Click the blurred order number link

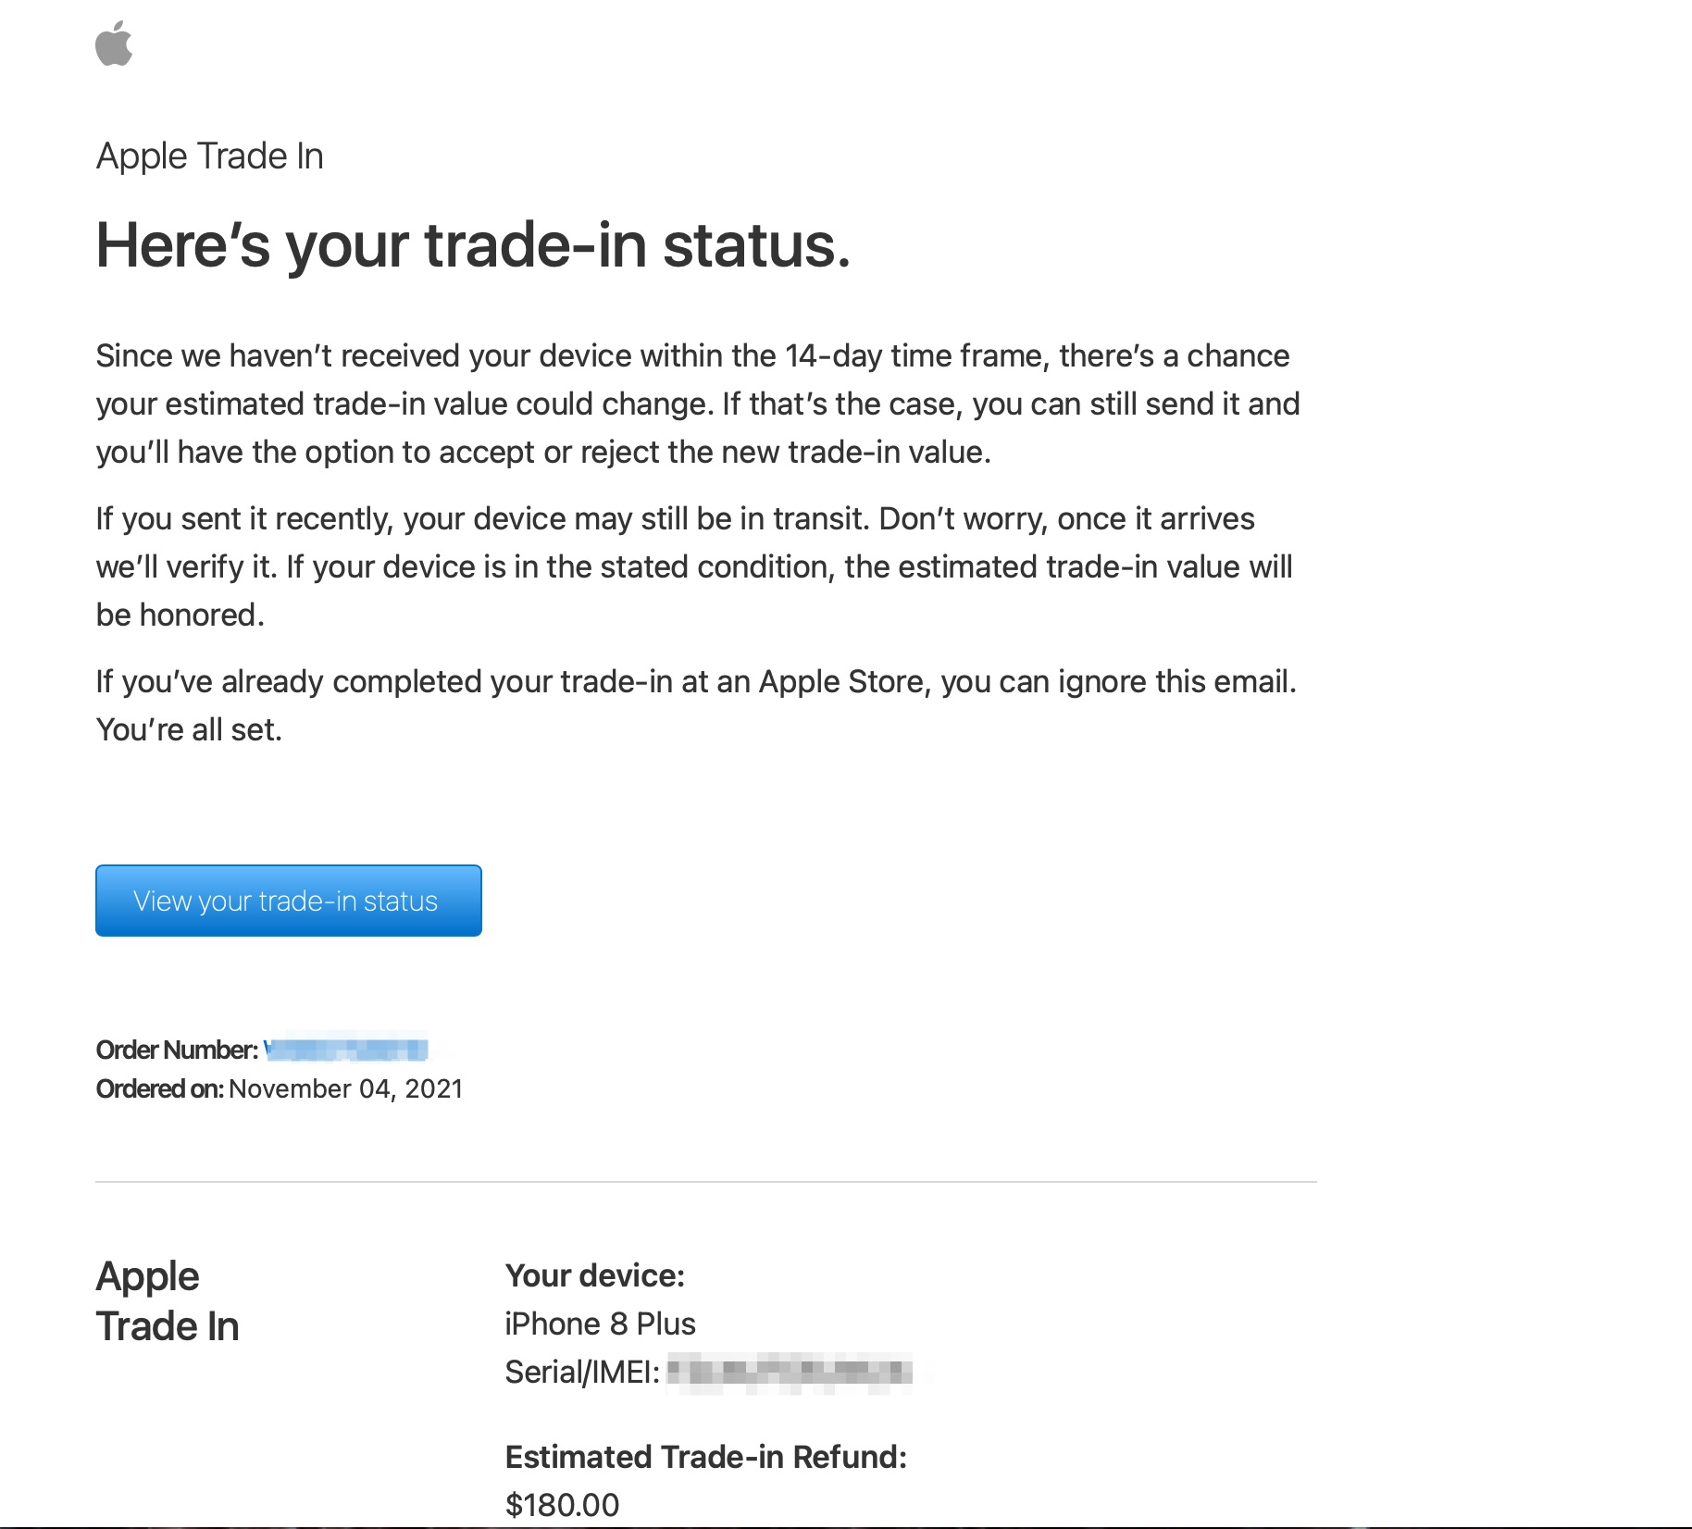pyautogui.click(x=346, y=1050)
